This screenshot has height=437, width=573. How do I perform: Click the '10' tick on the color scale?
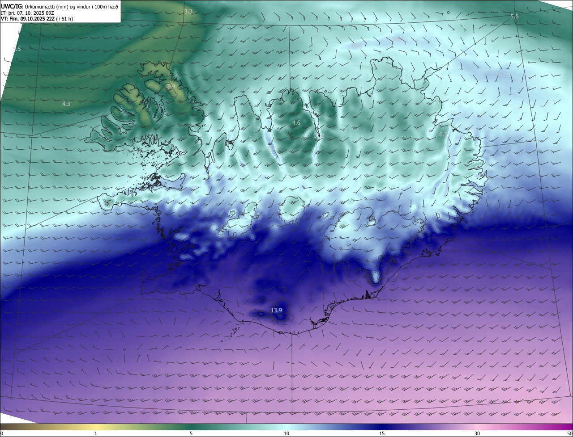click(286, 433)
